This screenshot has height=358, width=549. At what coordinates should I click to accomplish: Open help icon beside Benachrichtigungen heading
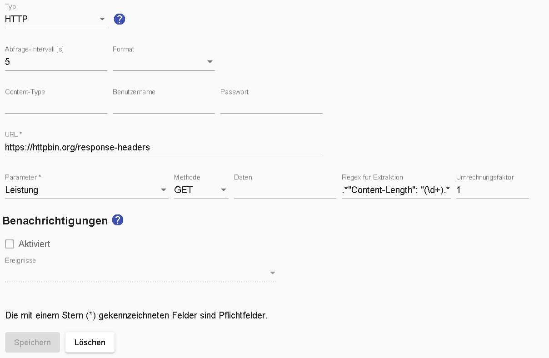118,220
